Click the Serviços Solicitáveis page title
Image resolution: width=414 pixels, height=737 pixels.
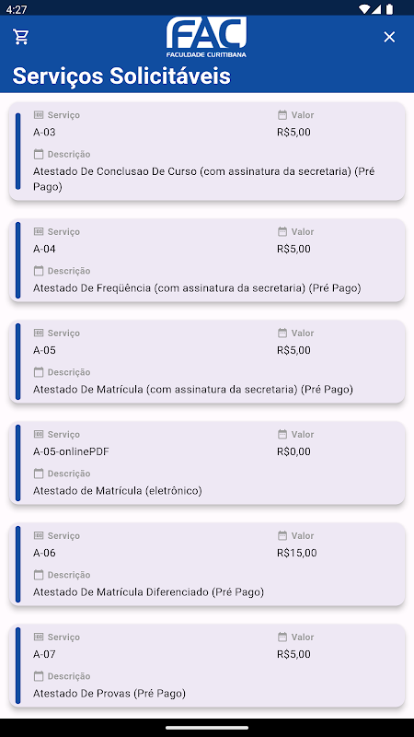[121, 76]
